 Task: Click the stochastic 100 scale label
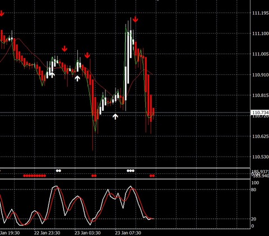[255, 183]
